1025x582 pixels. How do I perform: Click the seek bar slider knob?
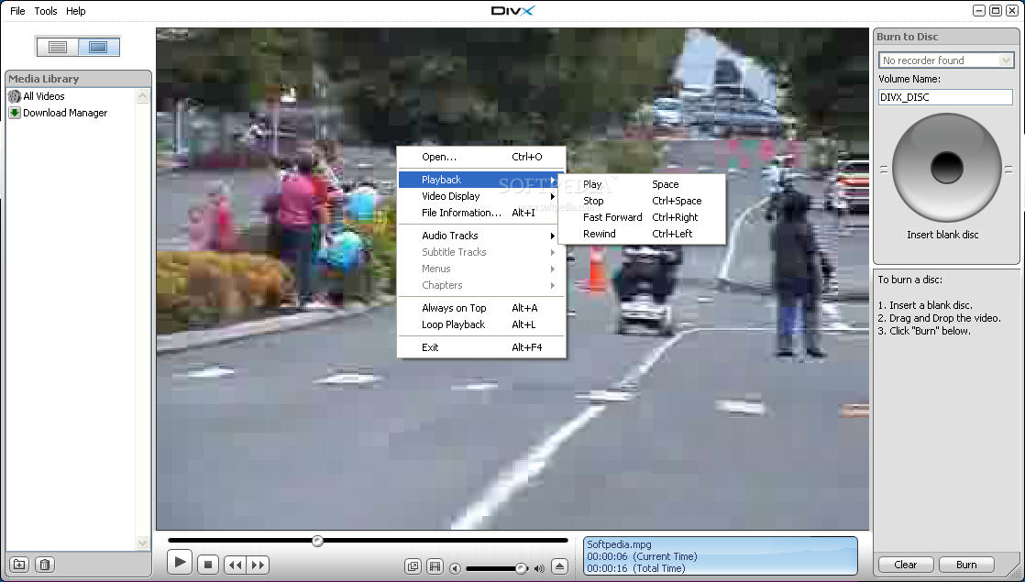[x=317, y=541]
